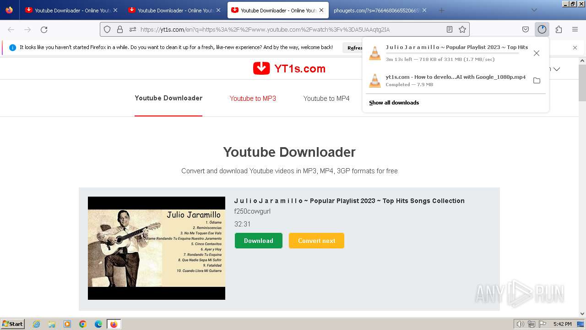
Task: Click the volume speaker tray icon
Action: (x=521, y=324)
